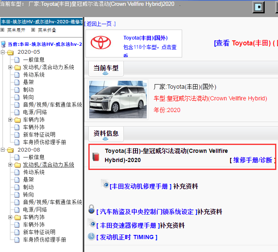Expand 车辆内饰 under 2020-08

(10, 217)
